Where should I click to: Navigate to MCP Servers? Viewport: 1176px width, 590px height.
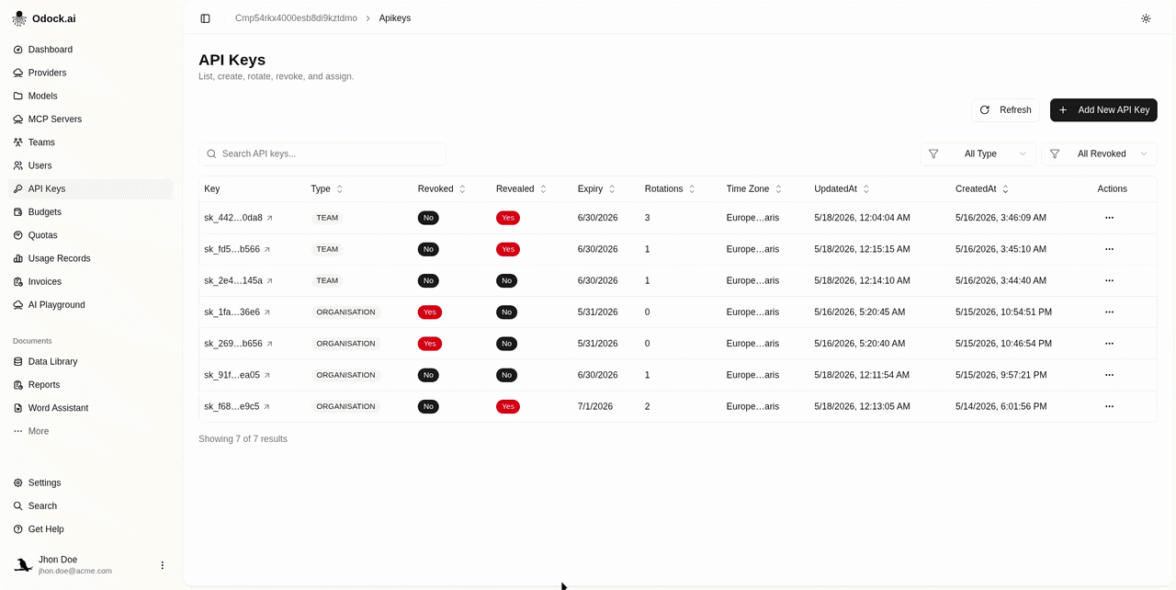[90, 119]
